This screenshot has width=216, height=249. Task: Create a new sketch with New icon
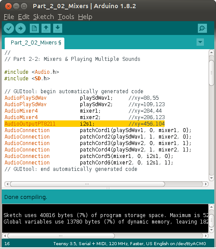(x=34, y=28)
